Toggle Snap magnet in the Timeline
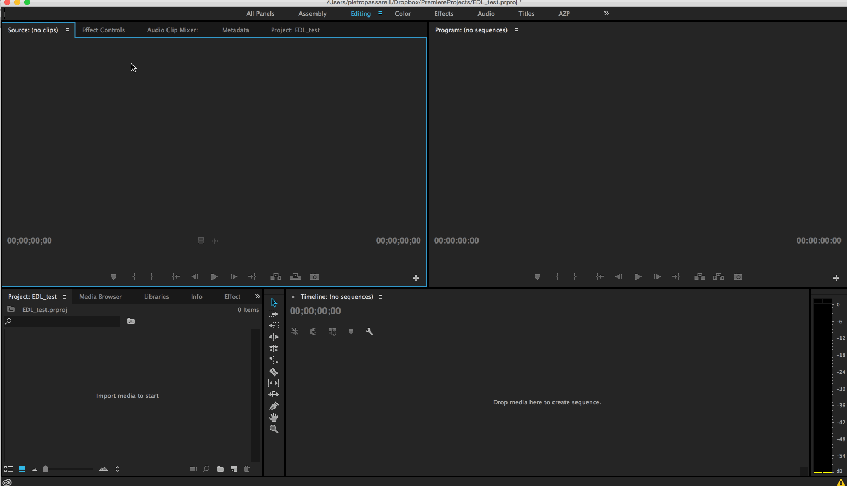Viewport: 847px width, 486px height. click(313, 332)
